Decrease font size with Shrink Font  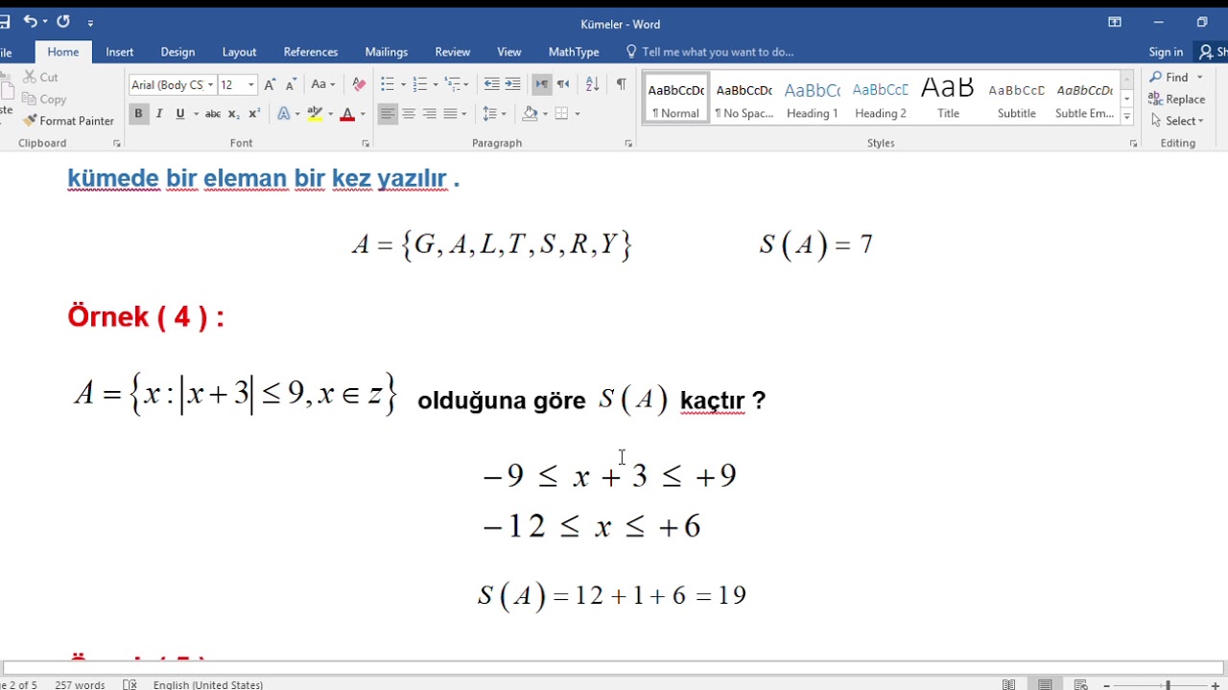(x=291, y=84)
